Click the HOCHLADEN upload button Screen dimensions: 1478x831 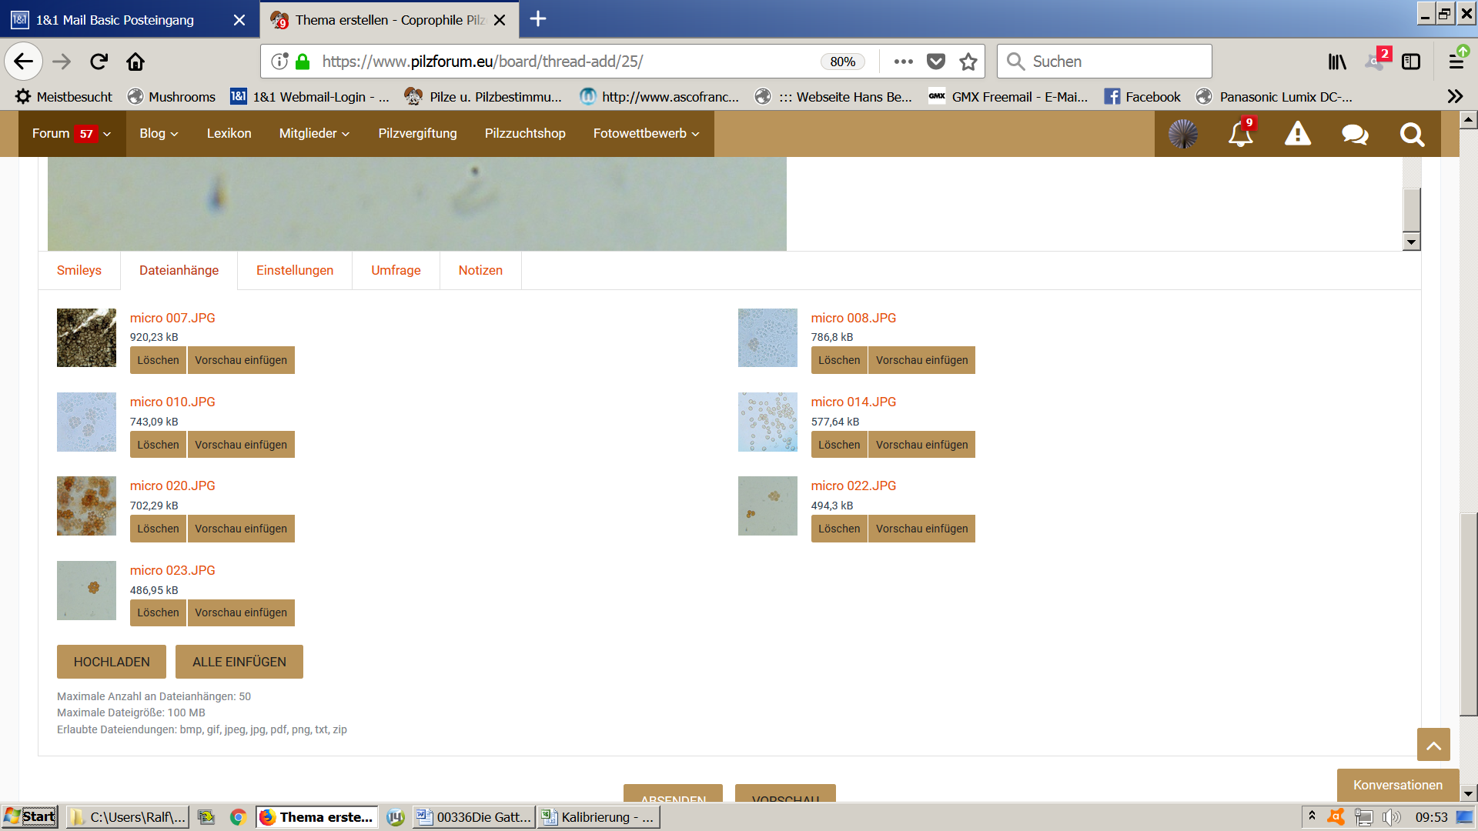pyautogui.click(x=112, y=662)
